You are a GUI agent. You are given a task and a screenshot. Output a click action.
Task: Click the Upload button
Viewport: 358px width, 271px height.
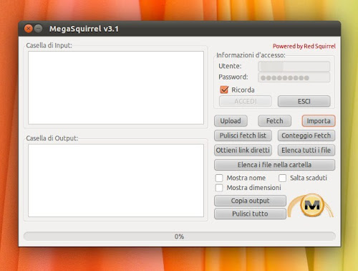click(231, 121)
